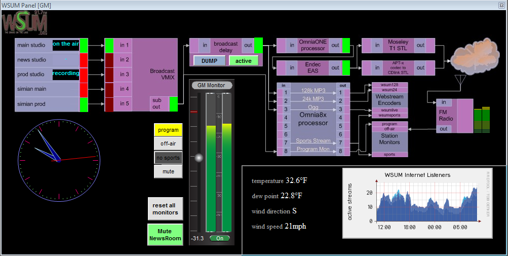Viewport: 508px width, 256px height.
Task: Click the GM Monitor volume fader knob
Action: point(199,158)
